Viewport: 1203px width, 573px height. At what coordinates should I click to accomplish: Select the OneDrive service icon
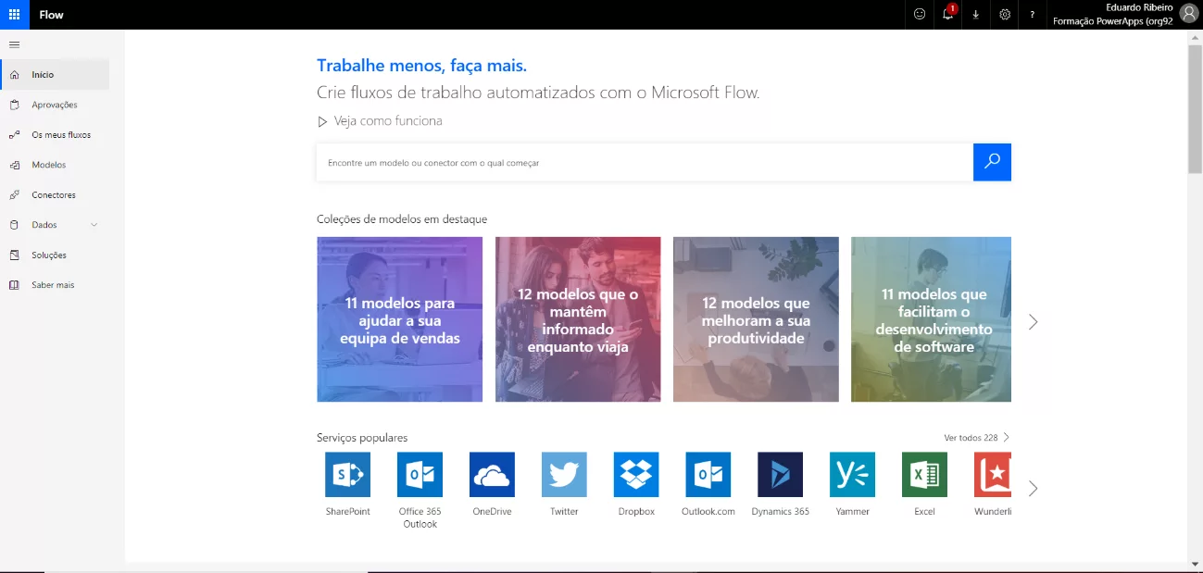[x=492, y=475]
